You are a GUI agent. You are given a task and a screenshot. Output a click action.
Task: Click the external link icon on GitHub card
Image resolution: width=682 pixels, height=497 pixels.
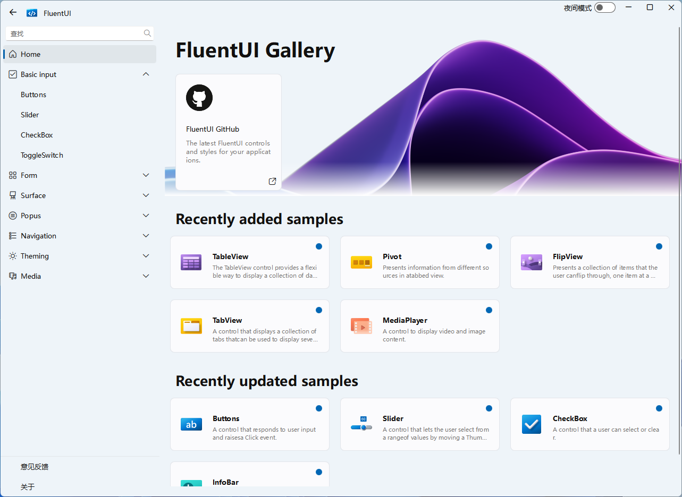click(272, 181)
